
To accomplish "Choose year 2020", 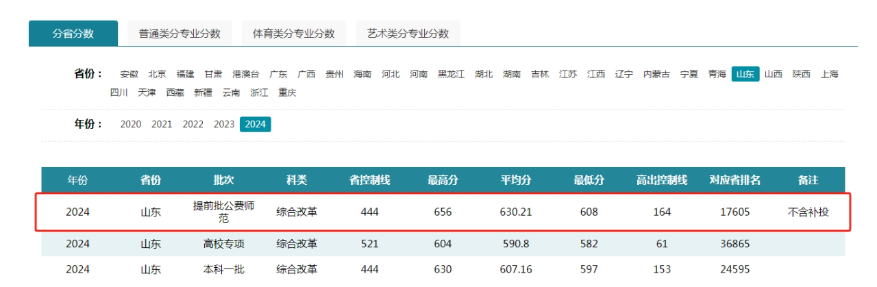I will tap(131, 124).
